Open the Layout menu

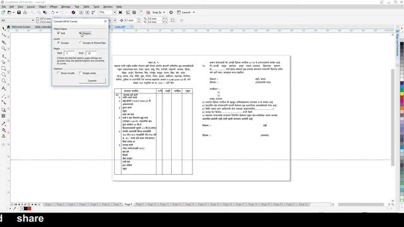[x=31, y=7]
